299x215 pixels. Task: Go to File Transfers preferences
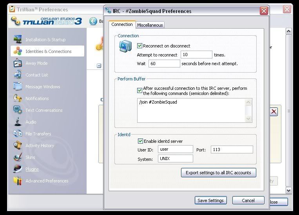[x=38, y=134]
